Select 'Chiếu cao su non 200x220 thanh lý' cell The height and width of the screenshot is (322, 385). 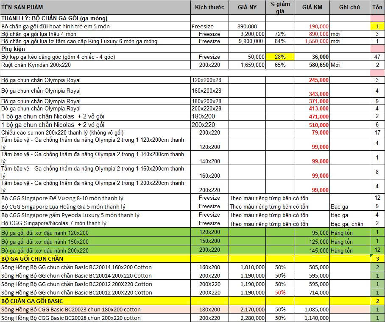click(x=95, y=132)
